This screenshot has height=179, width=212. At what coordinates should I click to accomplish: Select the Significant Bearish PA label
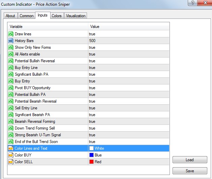coord(32,115)
